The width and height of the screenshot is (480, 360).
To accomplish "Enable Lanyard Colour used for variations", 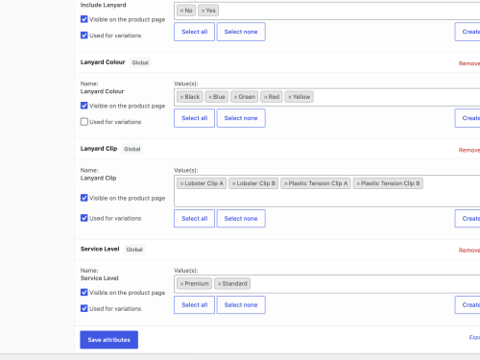I will coord(84,122).
